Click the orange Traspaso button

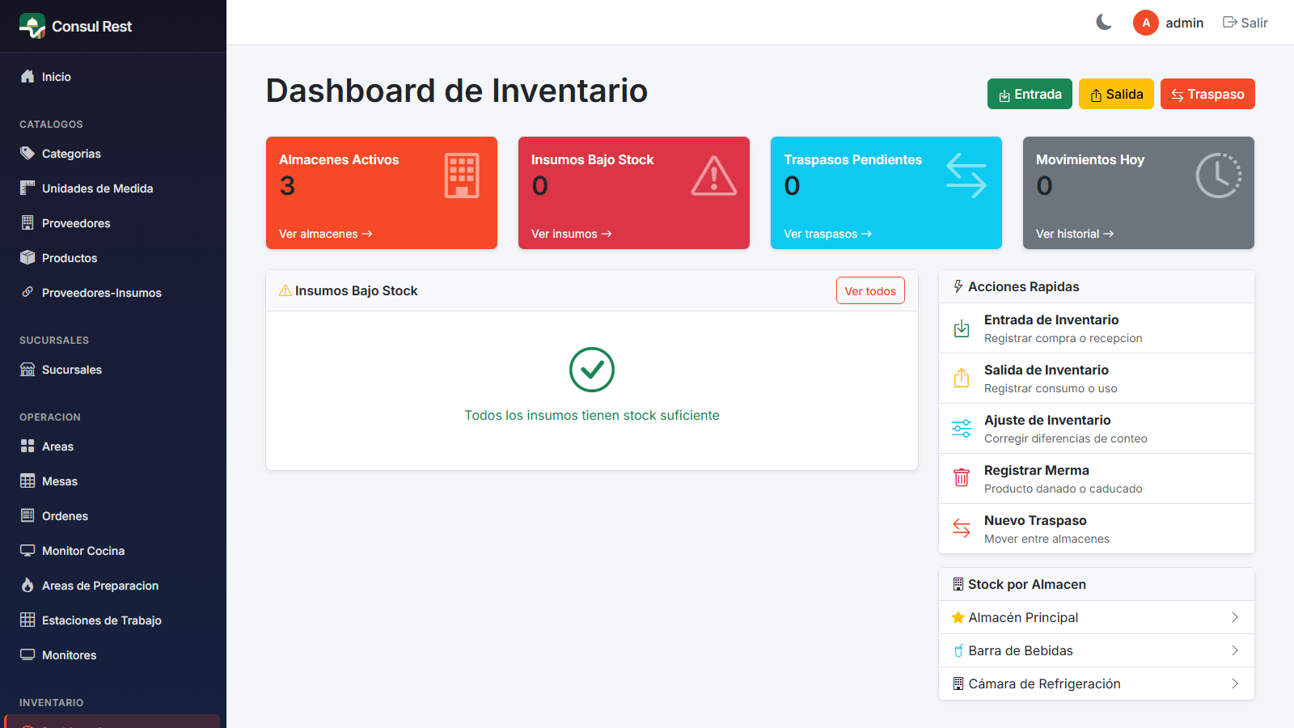(x=1207, y=94)
